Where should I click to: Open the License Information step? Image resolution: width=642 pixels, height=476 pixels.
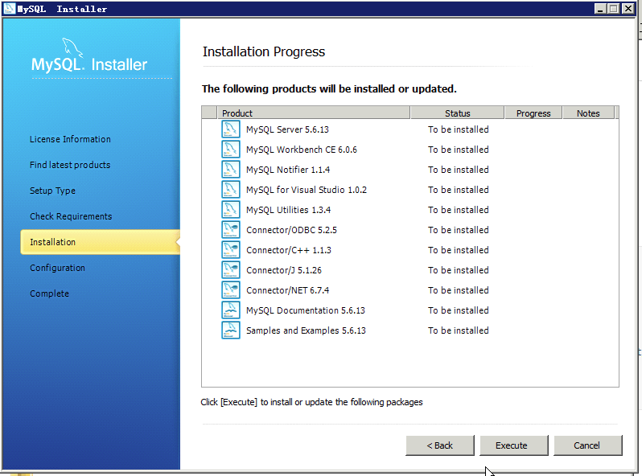click(70, 139)
